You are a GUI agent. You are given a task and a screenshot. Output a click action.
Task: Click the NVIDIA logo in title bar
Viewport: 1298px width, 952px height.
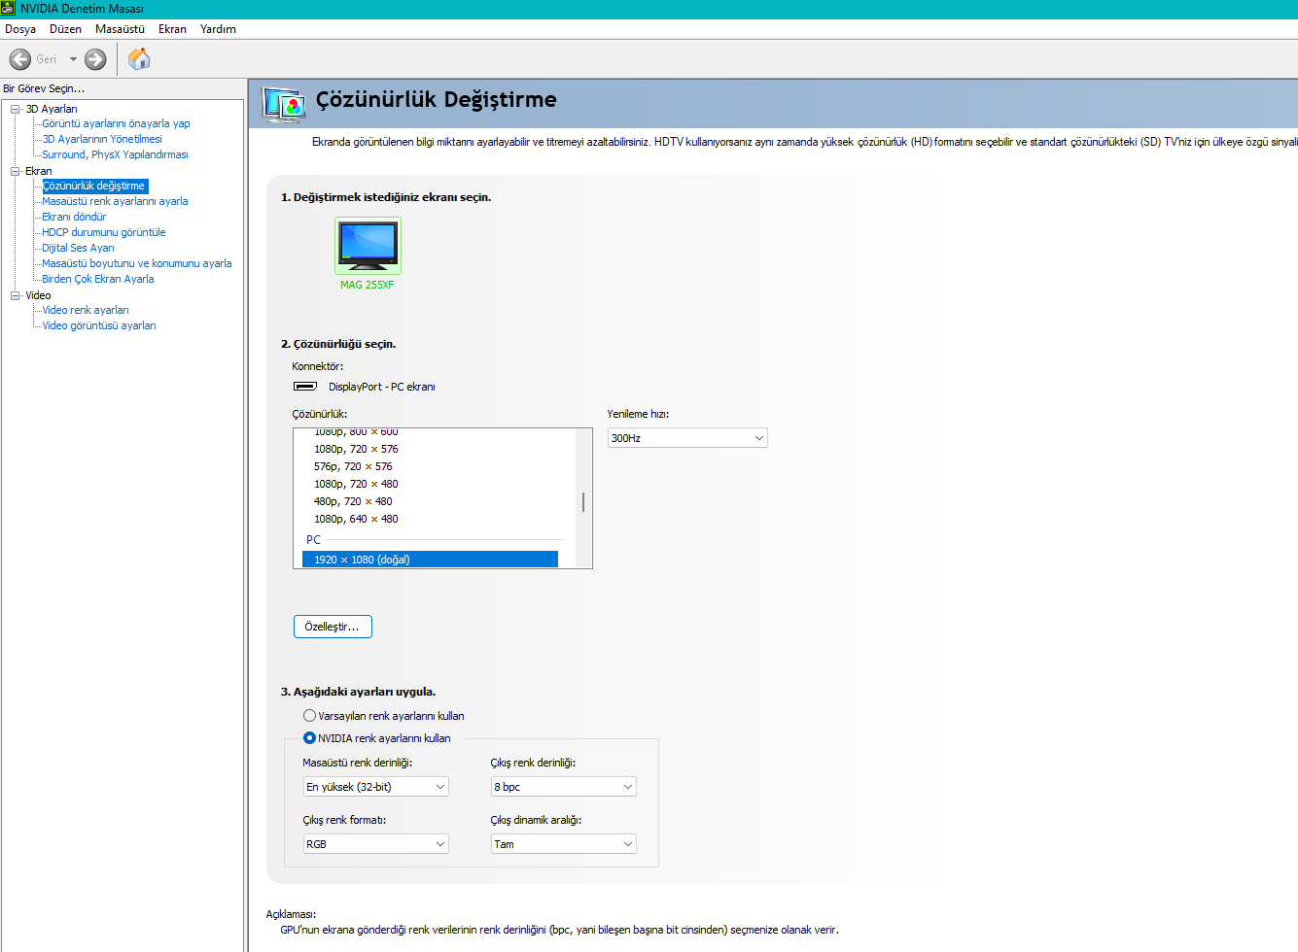[x=9, y=8]
